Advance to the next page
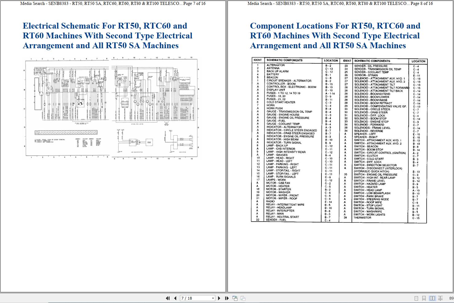The width and height of the screenshot is (454, 303). (219, 298)
